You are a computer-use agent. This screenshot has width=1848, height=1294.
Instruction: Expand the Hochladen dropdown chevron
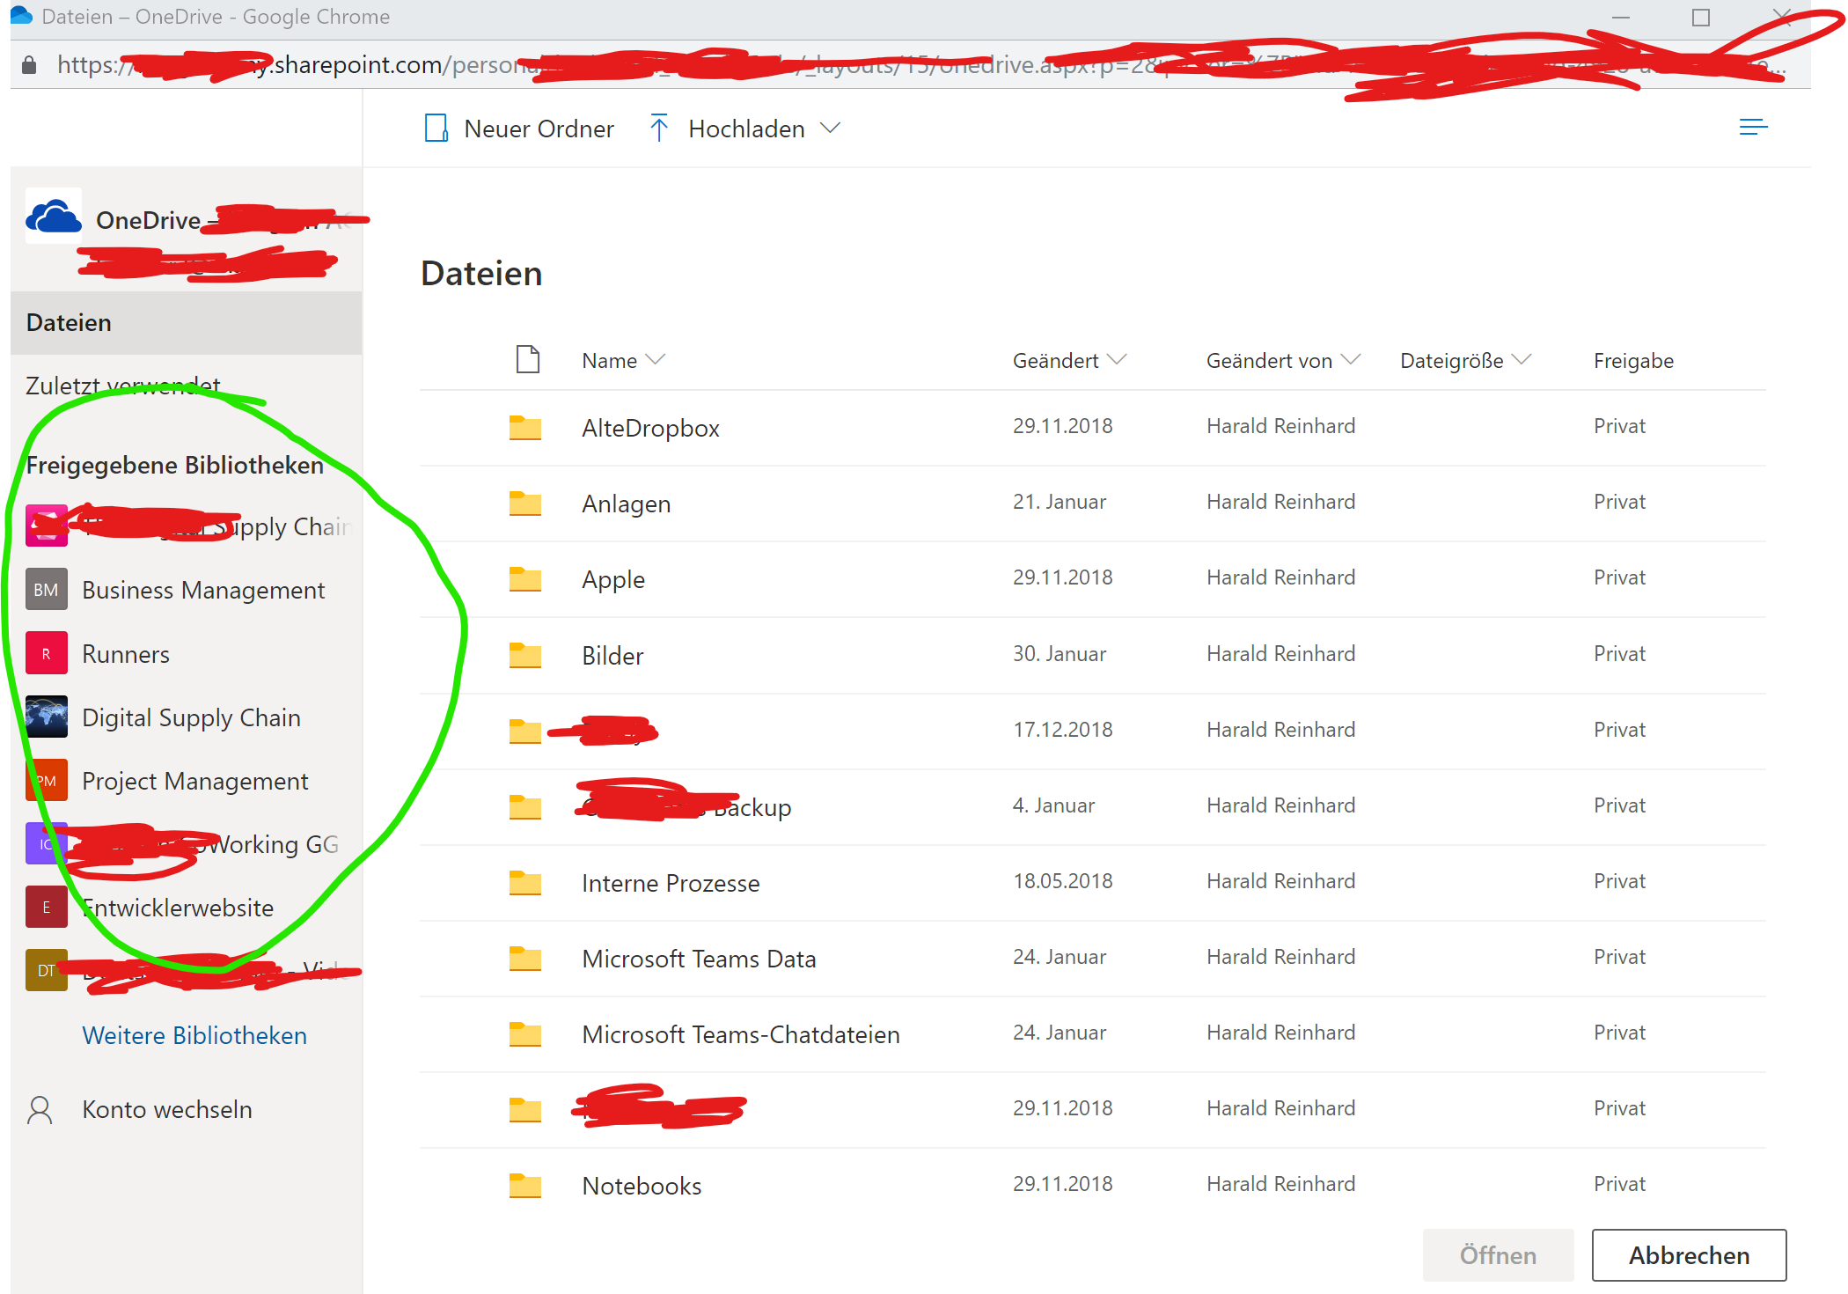point(830,129)
